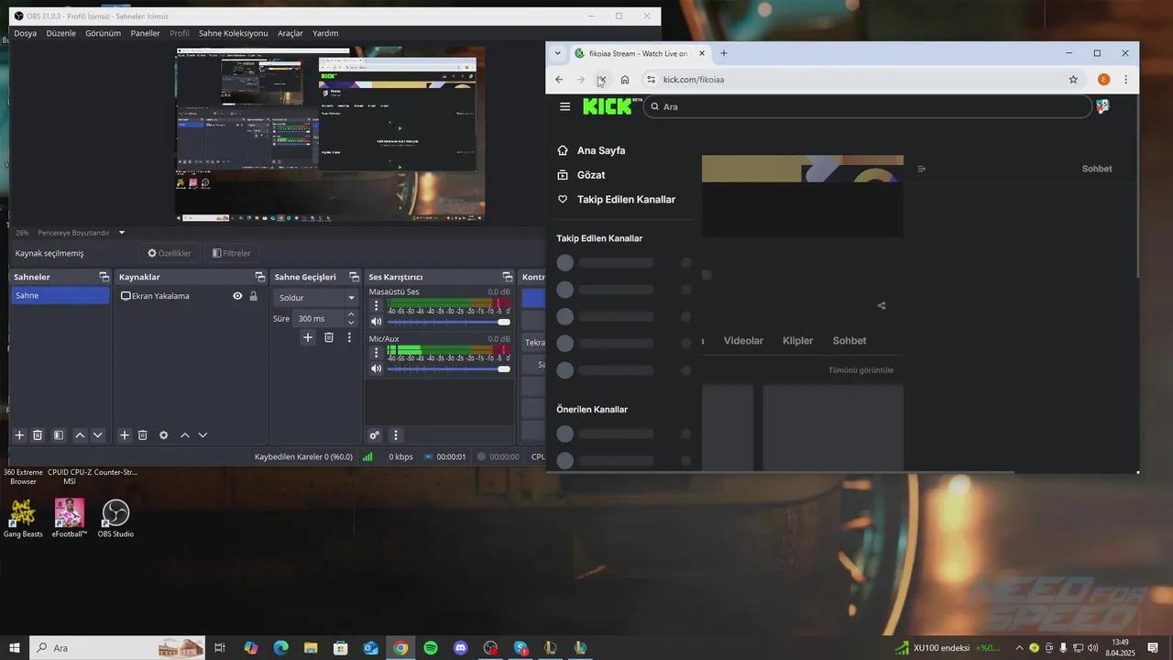Unlock the Ekran Yakalama source padlock
Screen dimensions: 1173x660
pyautogui.click(x=252, y=295)
